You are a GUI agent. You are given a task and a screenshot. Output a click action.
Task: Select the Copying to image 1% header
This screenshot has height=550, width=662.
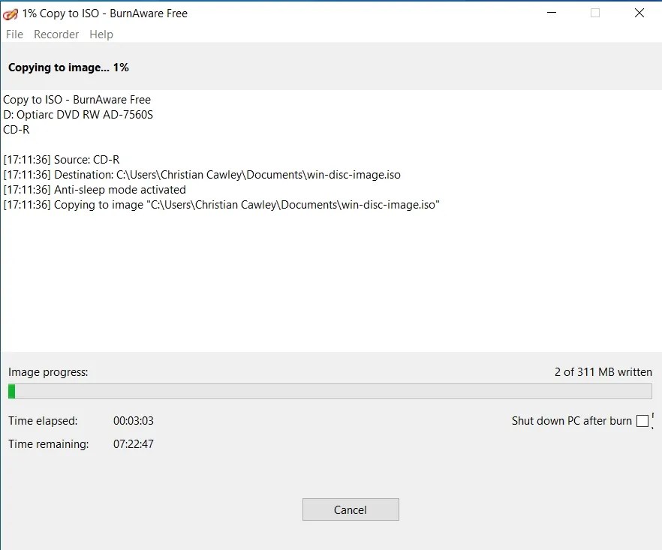coord(68,67)
